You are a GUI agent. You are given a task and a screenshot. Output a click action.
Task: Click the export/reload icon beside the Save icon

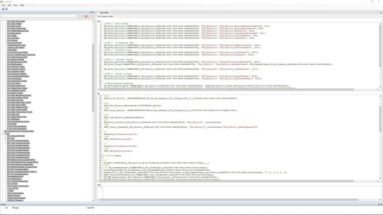(x=7, y=9)
